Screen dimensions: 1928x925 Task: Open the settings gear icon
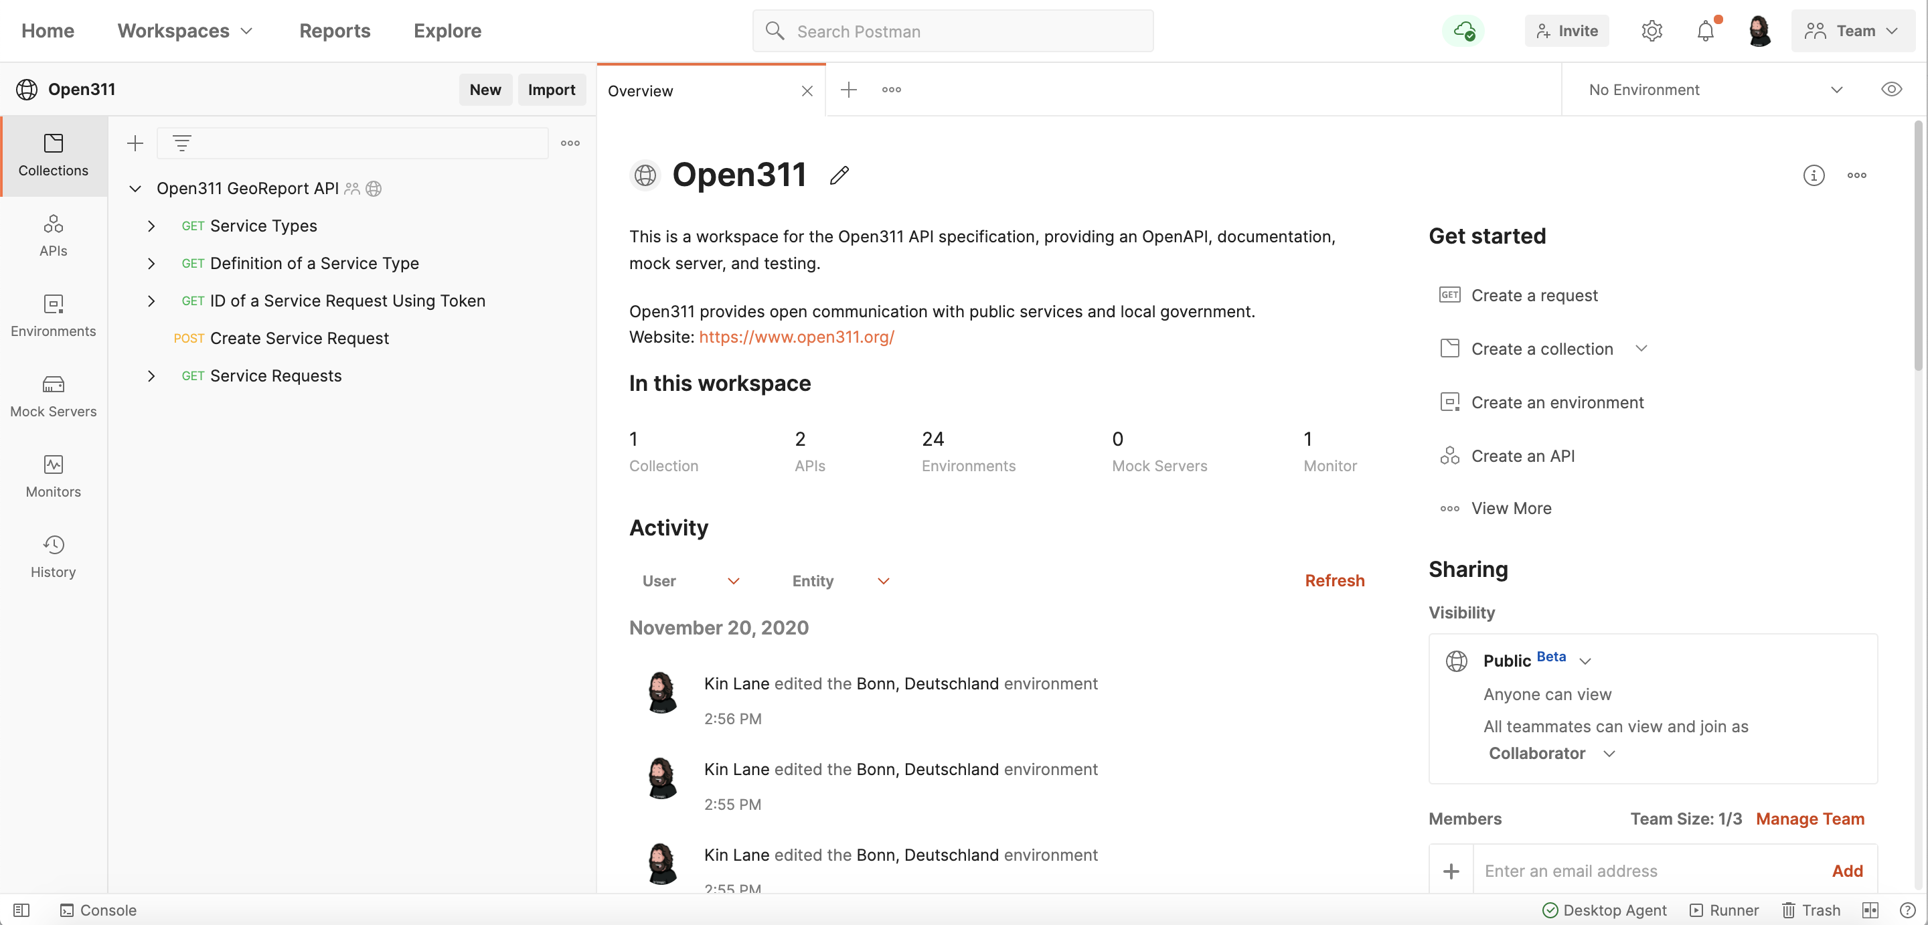pyautogui.click(x=1652, y=31)
